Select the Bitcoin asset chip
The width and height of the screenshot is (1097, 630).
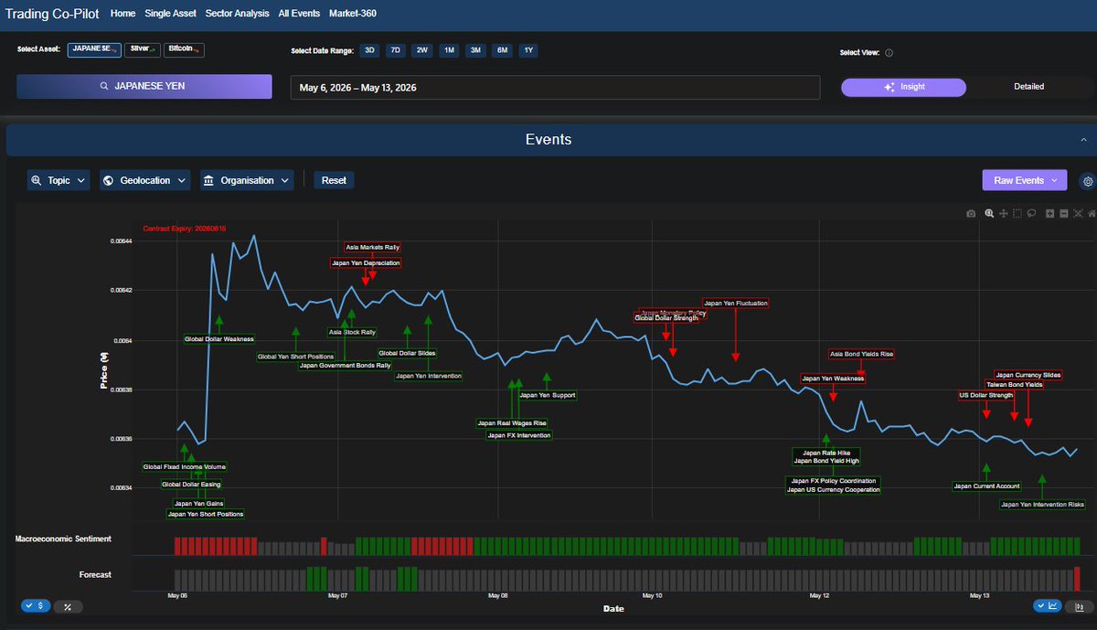pos(185,49)
